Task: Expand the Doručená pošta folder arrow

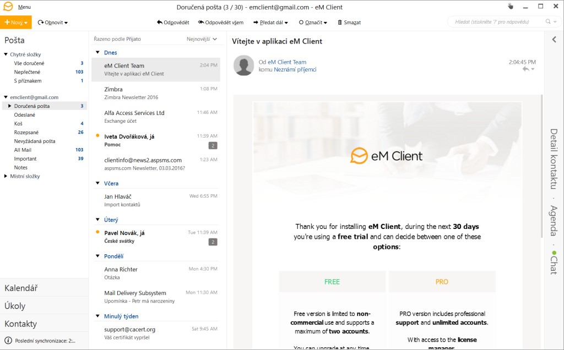Action: pyautogui.click(x=10, y=106)
